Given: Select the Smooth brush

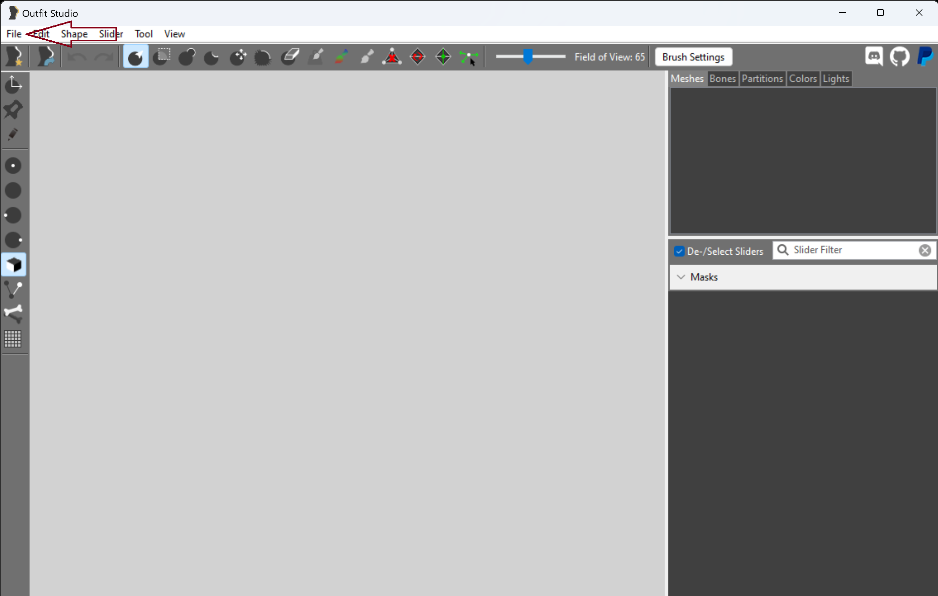Looking at the screenshot, I should tap(262, 57).
